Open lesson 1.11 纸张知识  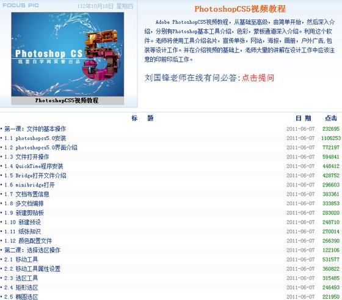click(x=23, y=232)
